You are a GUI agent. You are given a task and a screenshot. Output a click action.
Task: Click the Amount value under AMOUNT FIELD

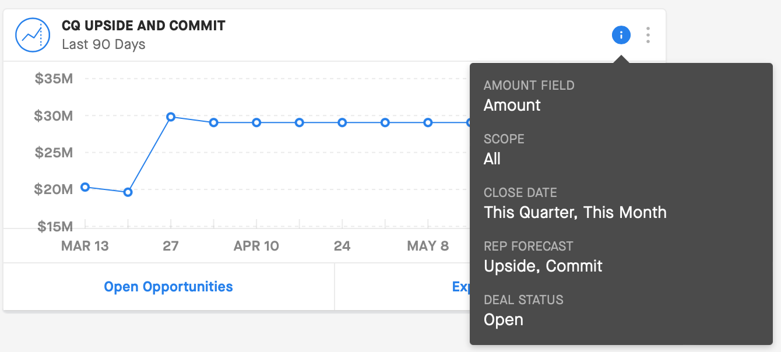pos(512,105)
